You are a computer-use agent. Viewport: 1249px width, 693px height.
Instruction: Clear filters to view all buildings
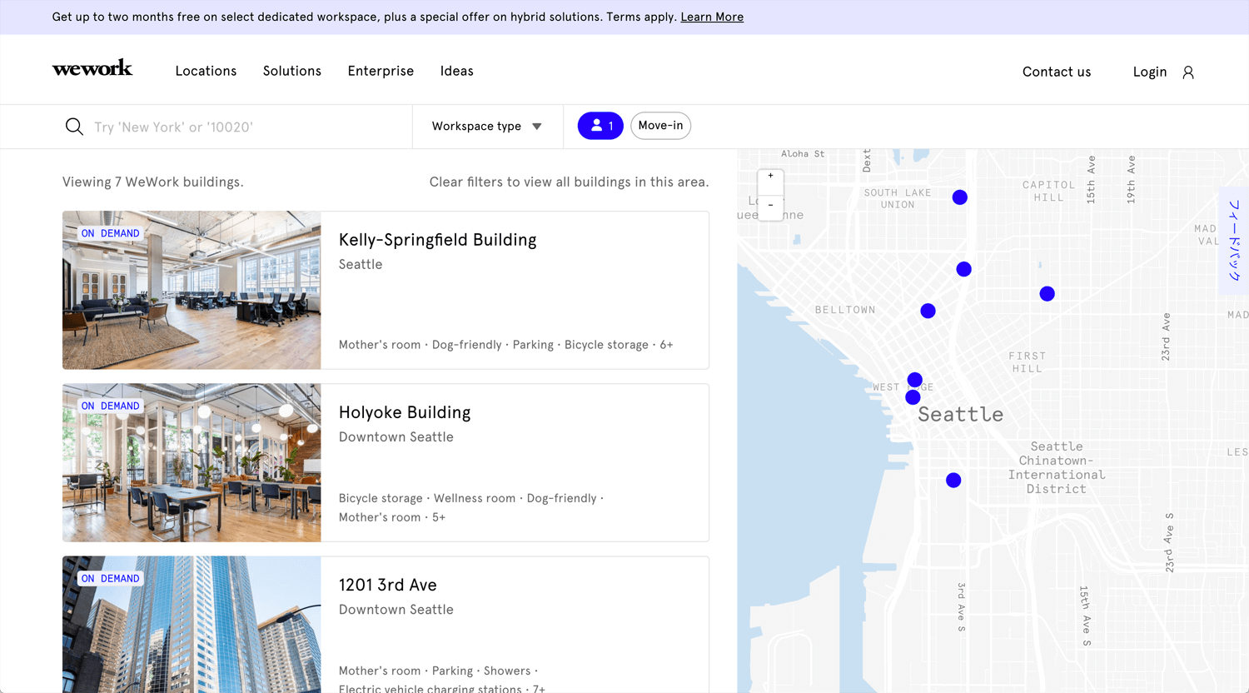click(569, 182)
